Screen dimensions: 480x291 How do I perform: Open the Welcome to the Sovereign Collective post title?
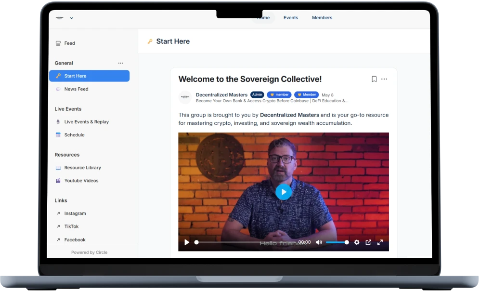[x=250, y=79]
